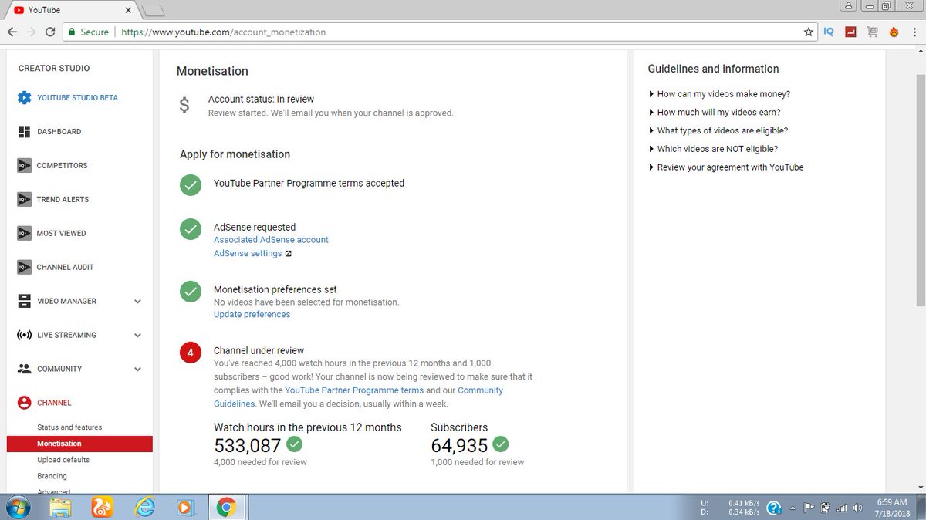Screen dimensions: 926x520
Task: Expand the Live Streaming section
Action: point(138,336)
